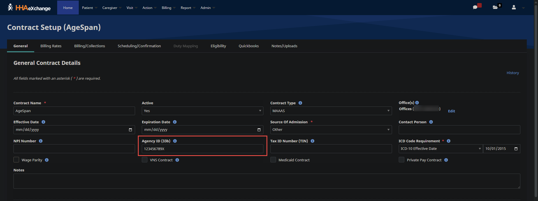538x201 pixels.
Task: Expand the Source Of Admission dropdown
Action: tap(331, 130)
